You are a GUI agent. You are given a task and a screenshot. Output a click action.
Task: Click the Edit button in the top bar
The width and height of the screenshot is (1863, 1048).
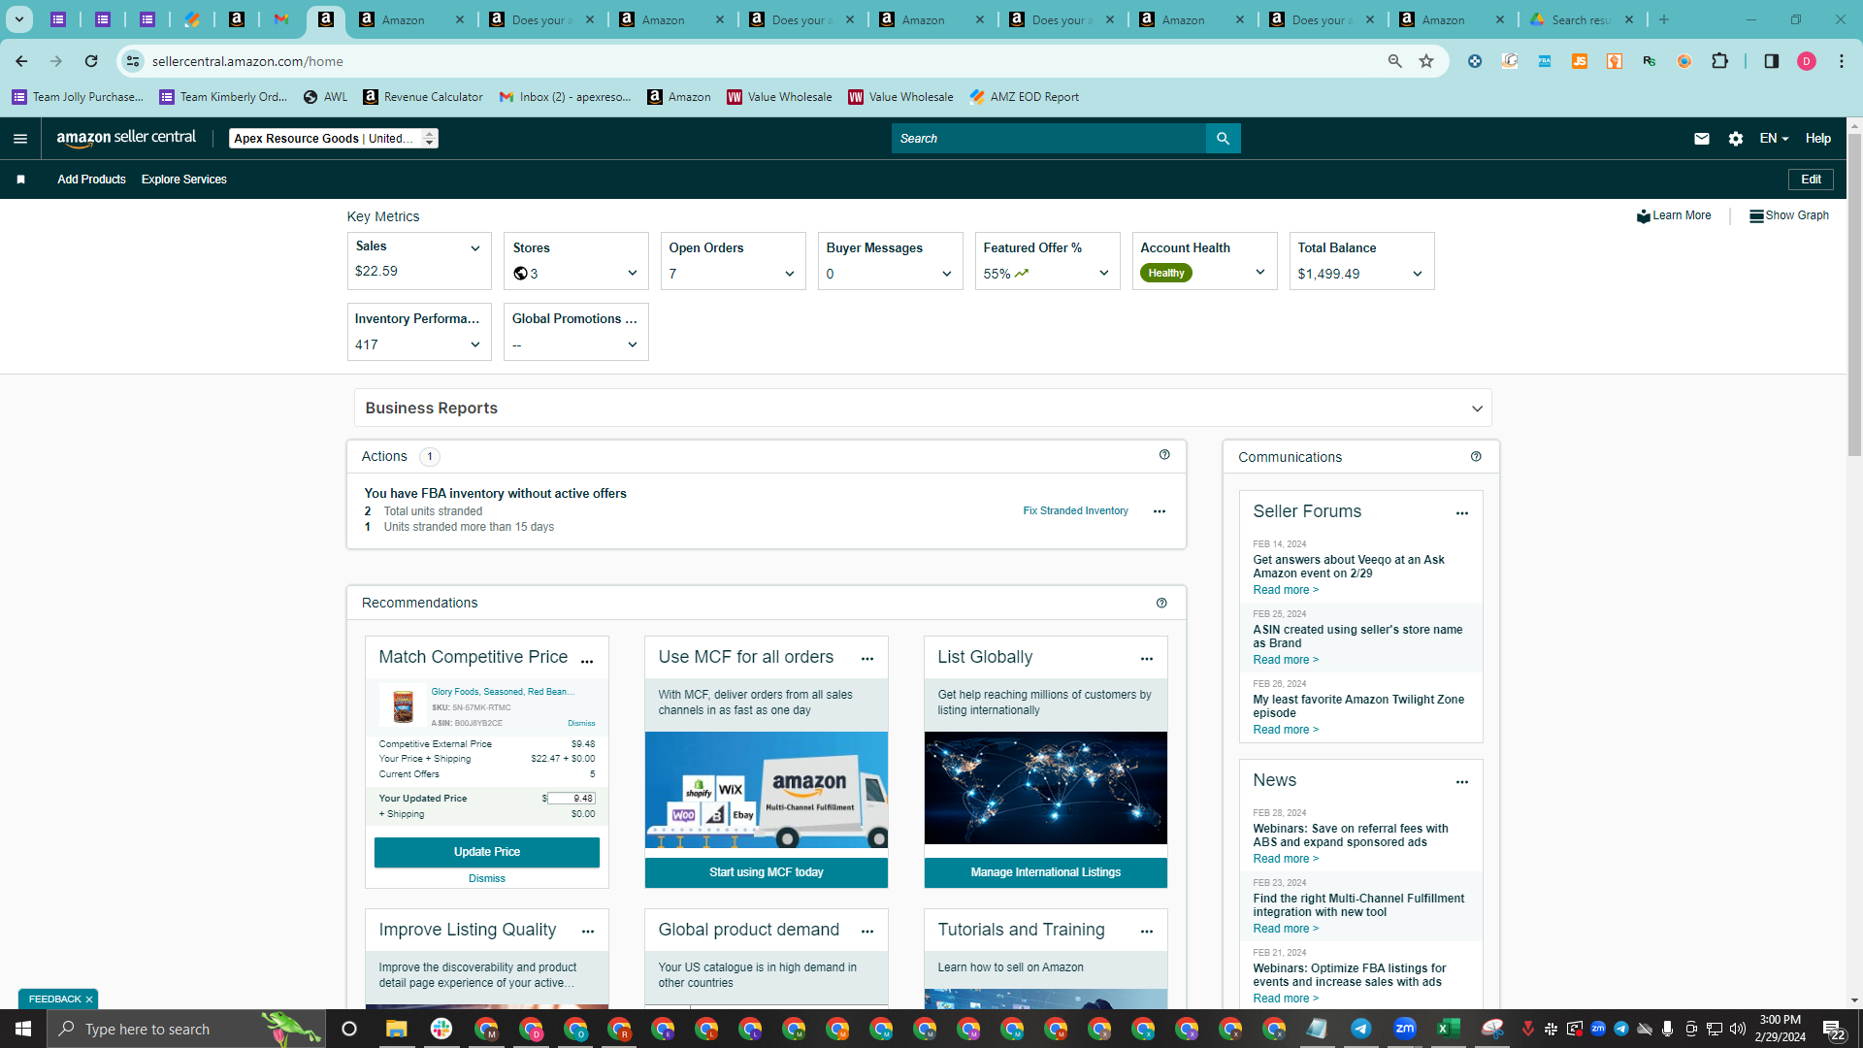click(x=1811, y=180)
